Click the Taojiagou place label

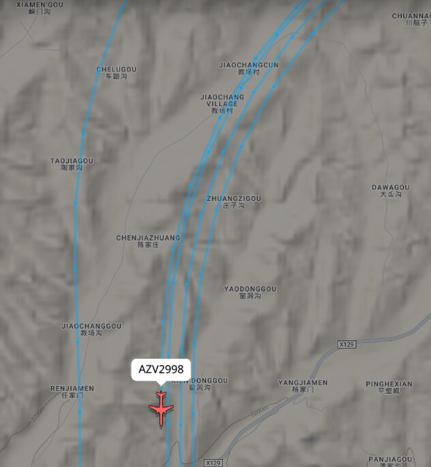pyautogui.click(x=72, y=164)
